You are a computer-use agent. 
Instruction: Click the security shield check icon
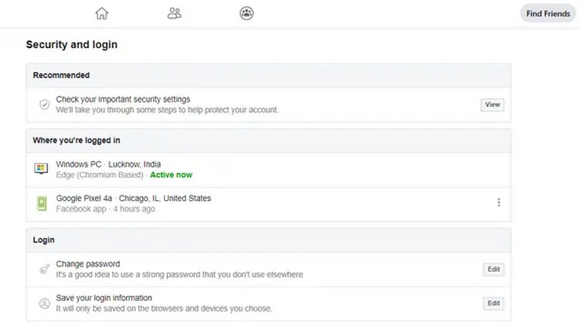click(x=44, y=104)
